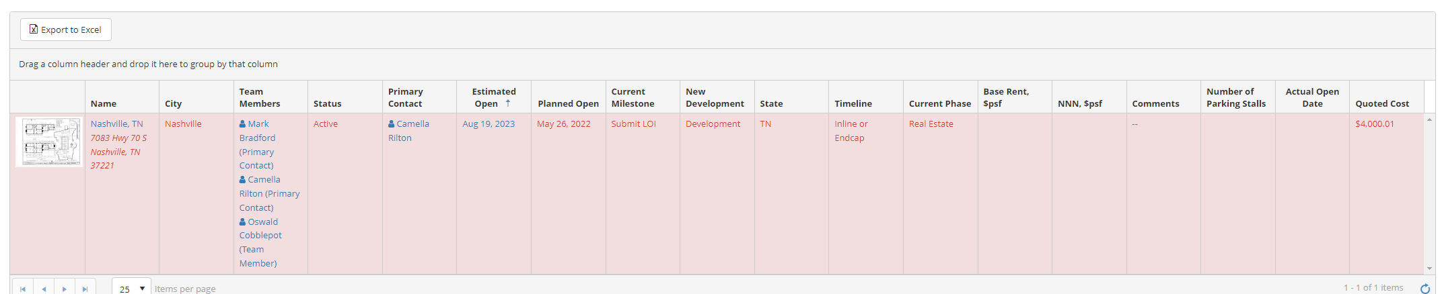1442x294 pixels.
Task: Open the Nashville, TN name link
Action: (x=117, y=124)
